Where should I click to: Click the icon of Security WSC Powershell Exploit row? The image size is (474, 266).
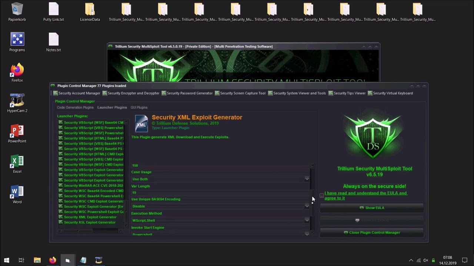tap(61, 212)
